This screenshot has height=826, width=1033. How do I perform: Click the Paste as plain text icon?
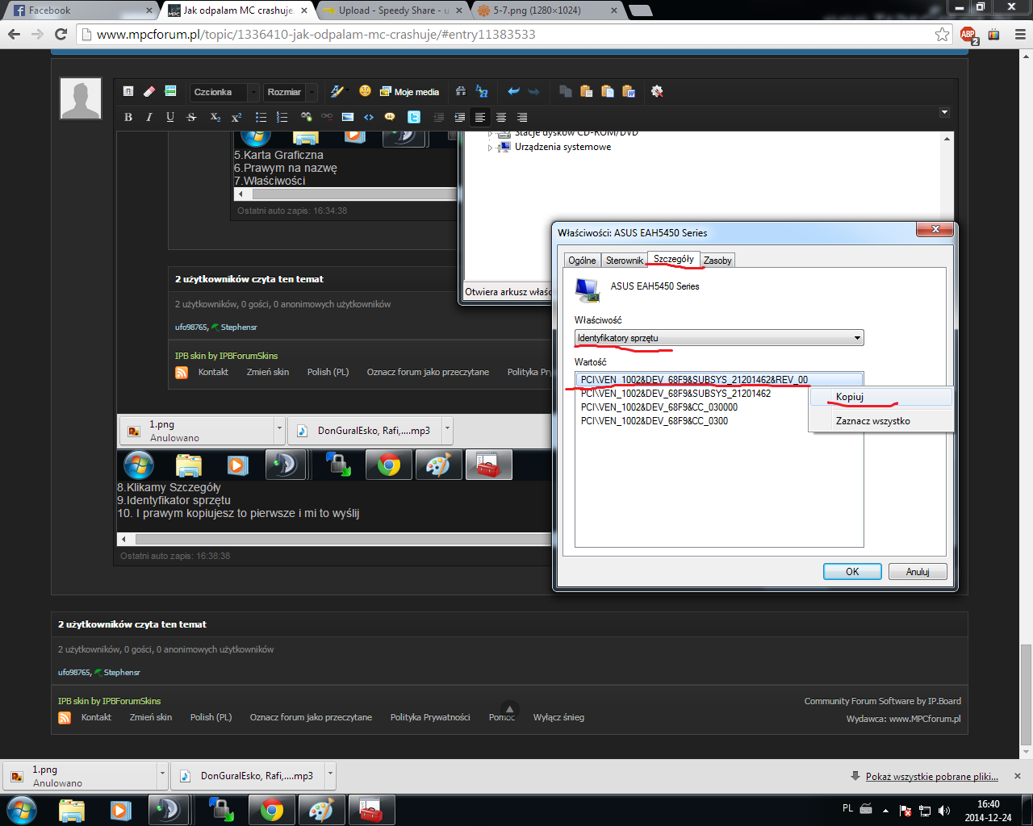(608, 91)
